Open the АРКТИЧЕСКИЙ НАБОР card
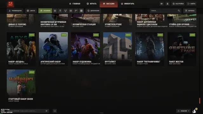 tap(53, 49)
